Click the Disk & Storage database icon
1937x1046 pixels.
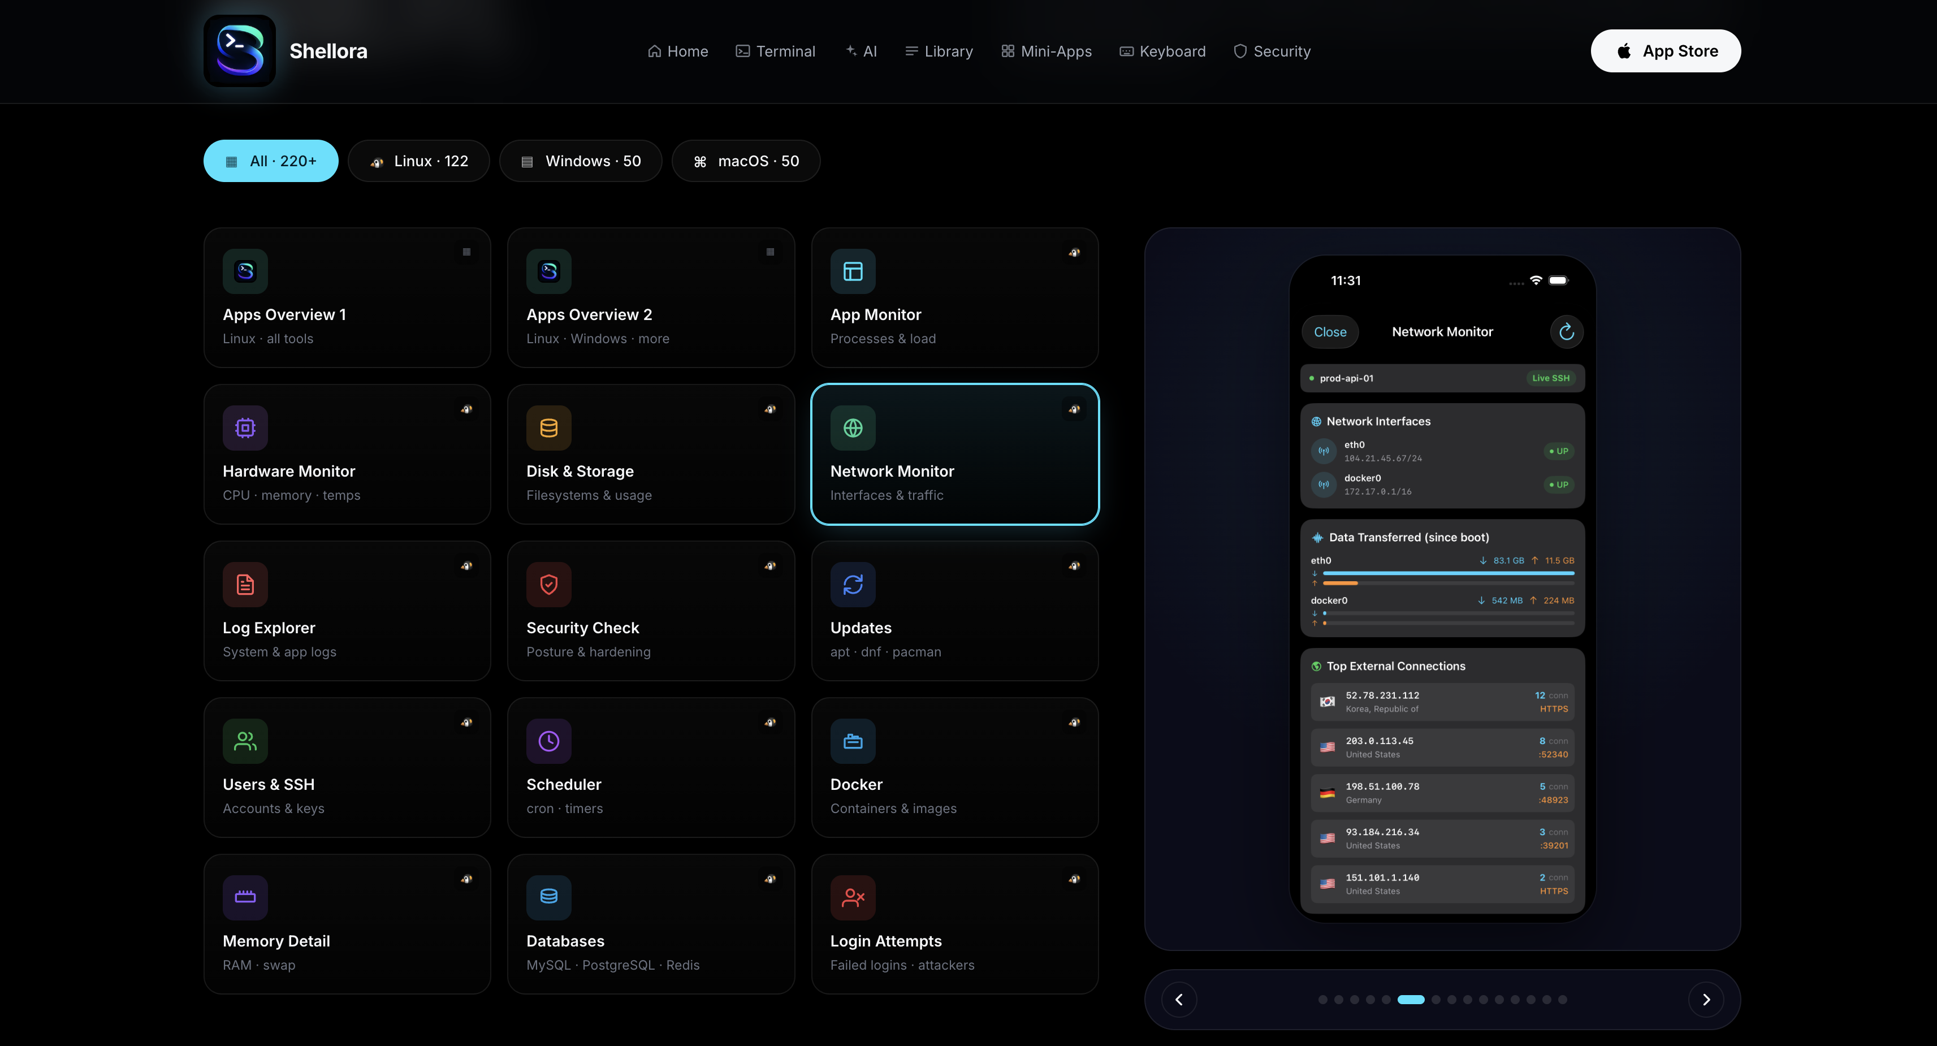[549, 428]
